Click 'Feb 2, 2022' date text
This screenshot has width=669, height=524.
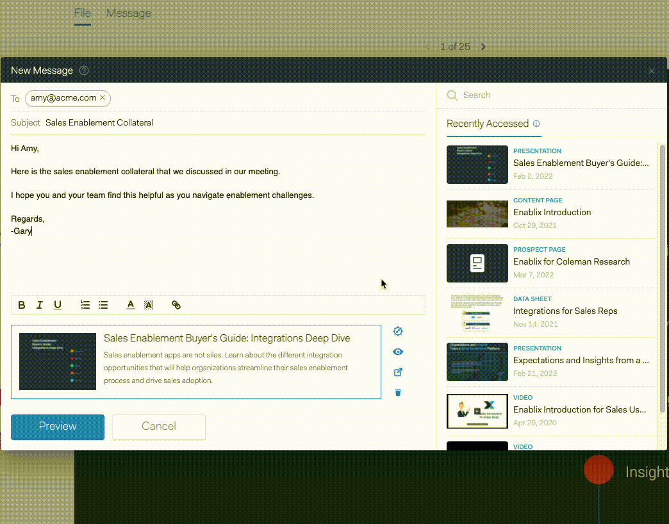coord(533,176)
